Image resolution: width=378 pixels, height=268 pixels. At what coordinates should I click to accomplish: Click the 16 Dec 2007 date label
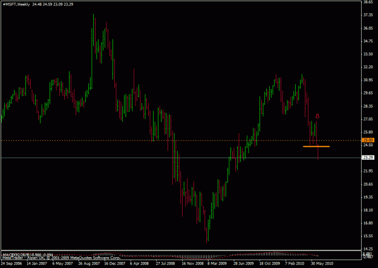click(115, 263)
